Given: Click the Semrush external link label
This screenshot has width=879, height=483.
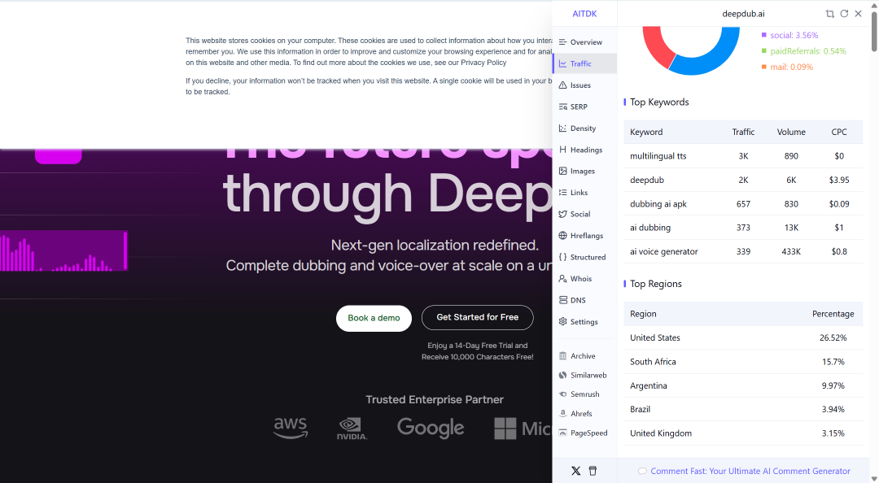Looking at the screenshot, I should click(x=585, y=394).
